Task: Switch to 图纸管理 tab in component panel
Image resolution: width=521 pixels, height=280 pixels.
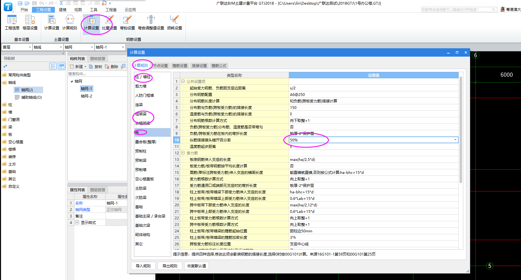Action: click(x=98, y=58)
